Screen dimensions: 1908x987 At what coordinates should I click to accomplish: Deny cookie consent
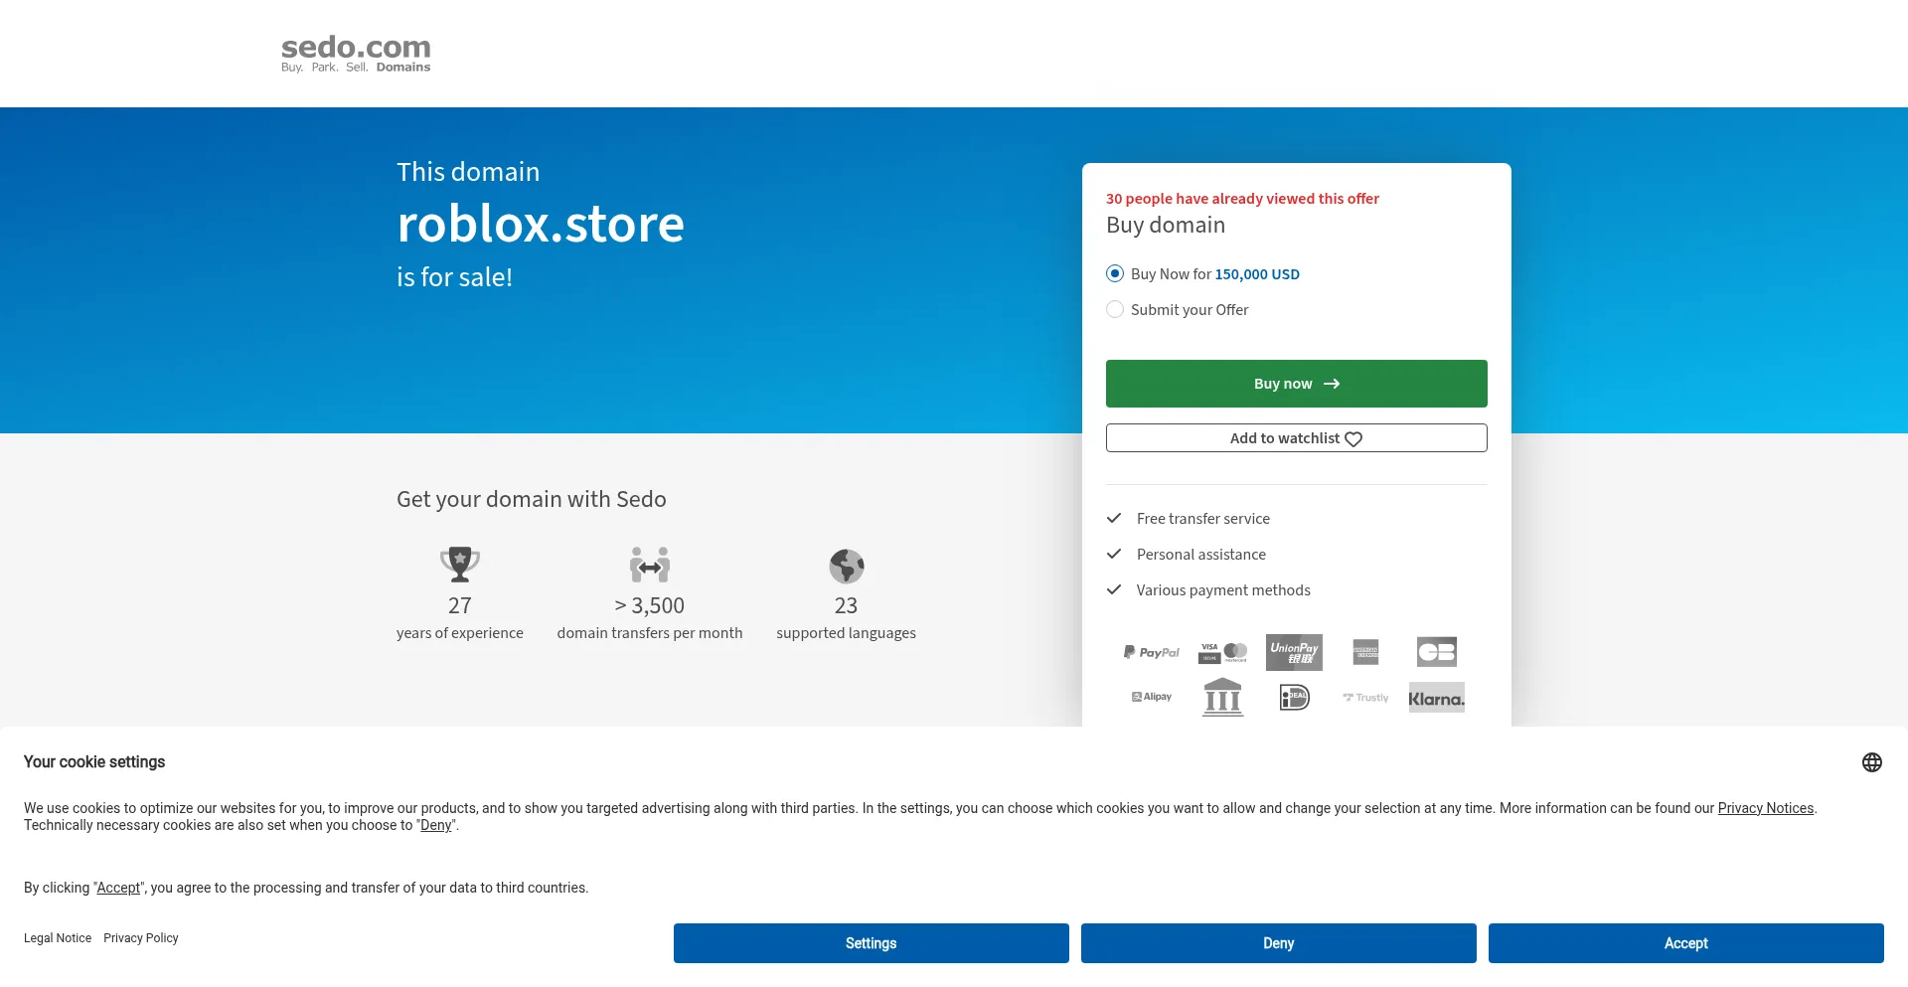[1278, 942]
